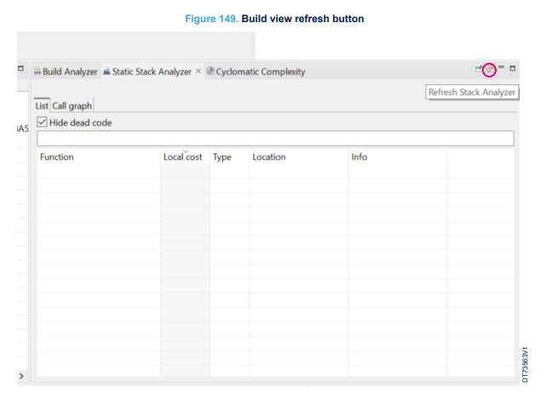Maximize the Static Stack Analyzer view panel
This screenshot has width=547, height=398.
tap(512, 68)
